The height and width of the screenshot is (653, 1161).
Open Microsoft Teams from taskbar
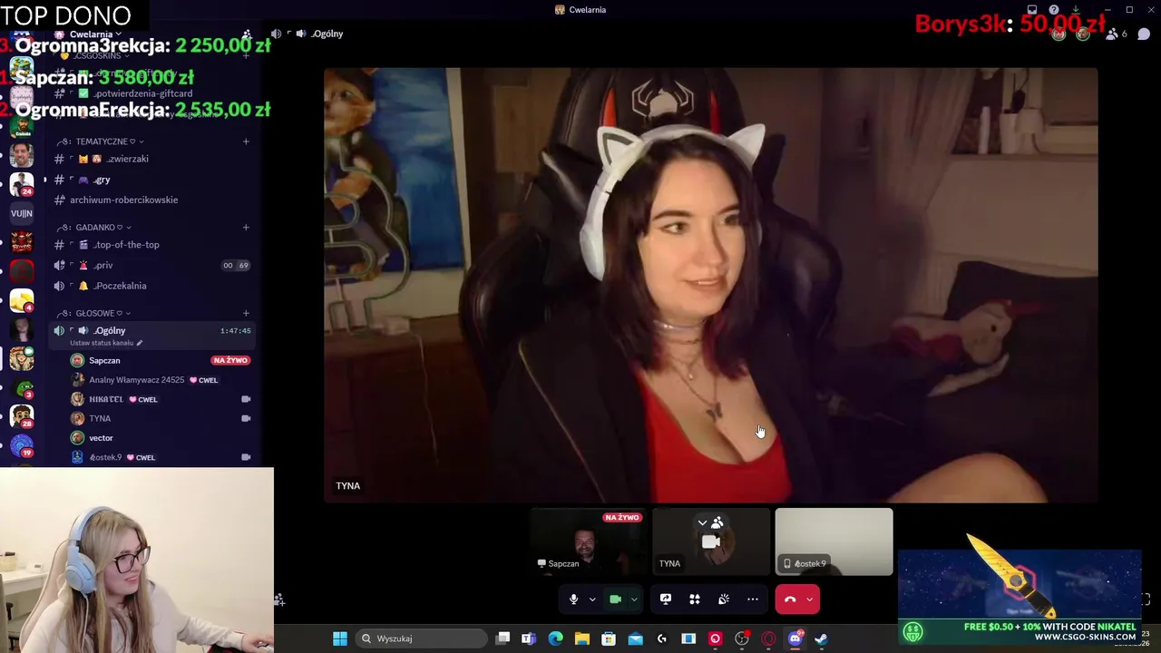click(x=529, y=638)
